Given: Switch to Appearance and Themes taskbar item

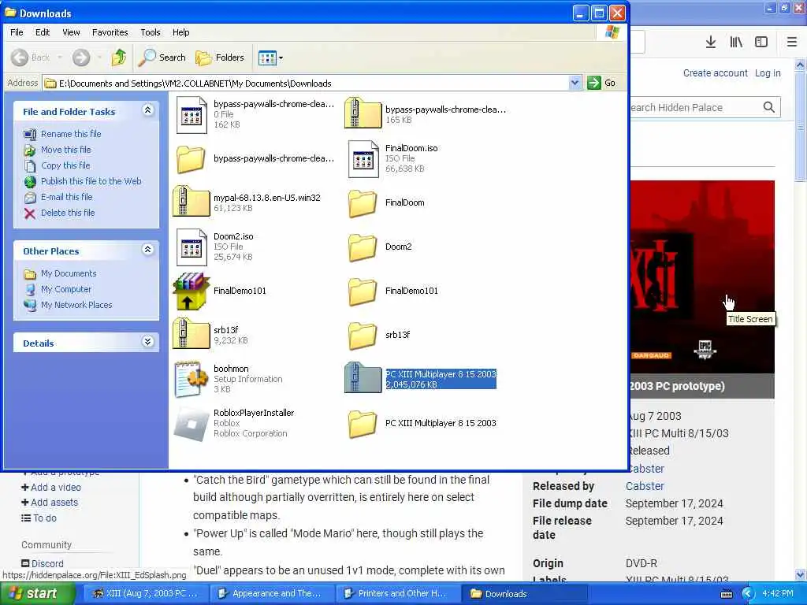Looking at the screenshot, I should point(271,594).
